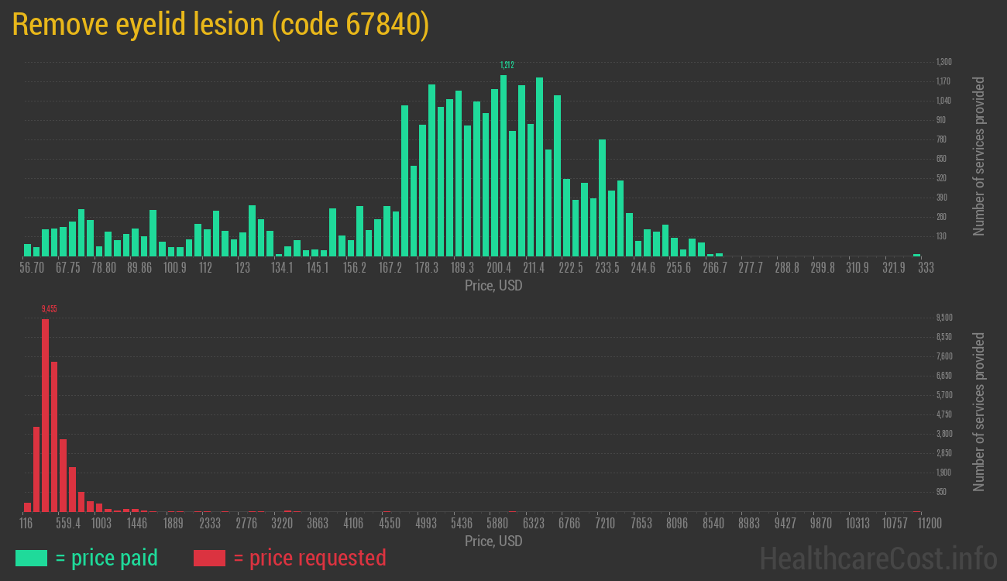Click the '= price requested' legend text

pyautogui.click(x=309, y=558)
